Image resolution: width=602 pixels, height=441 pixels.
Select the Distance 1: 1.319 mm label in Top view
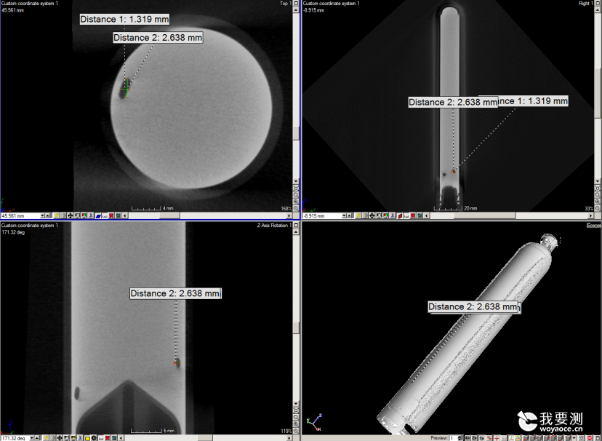tap(124, 19)
